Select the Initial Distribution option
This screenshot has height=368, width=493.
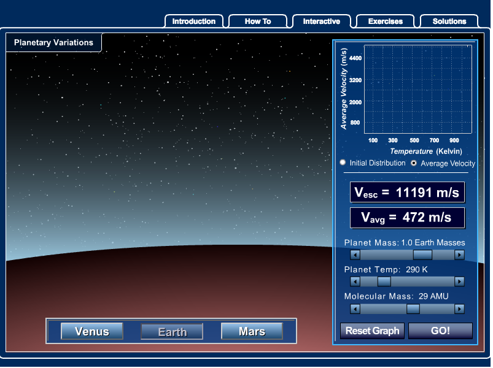coord(343,162)
